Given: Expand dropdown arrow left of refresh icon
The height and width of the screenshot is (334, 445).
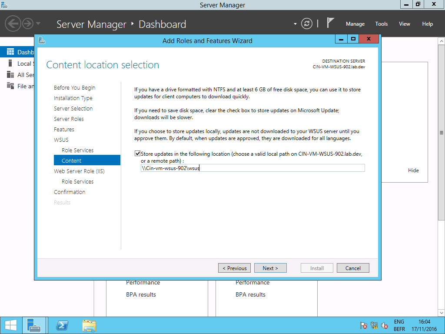Looking at the screenshot, I should (x=295, y=24).
